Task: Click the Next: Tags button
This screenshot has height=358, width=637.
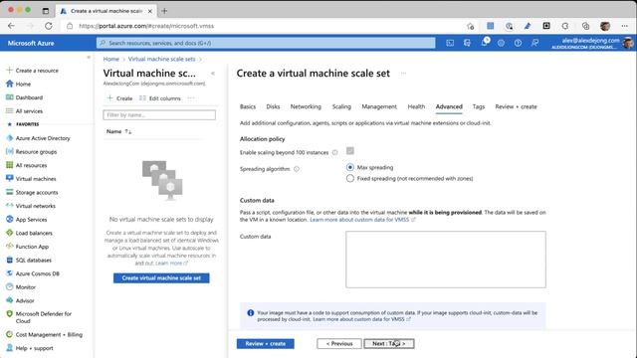Action: (389, 343)
